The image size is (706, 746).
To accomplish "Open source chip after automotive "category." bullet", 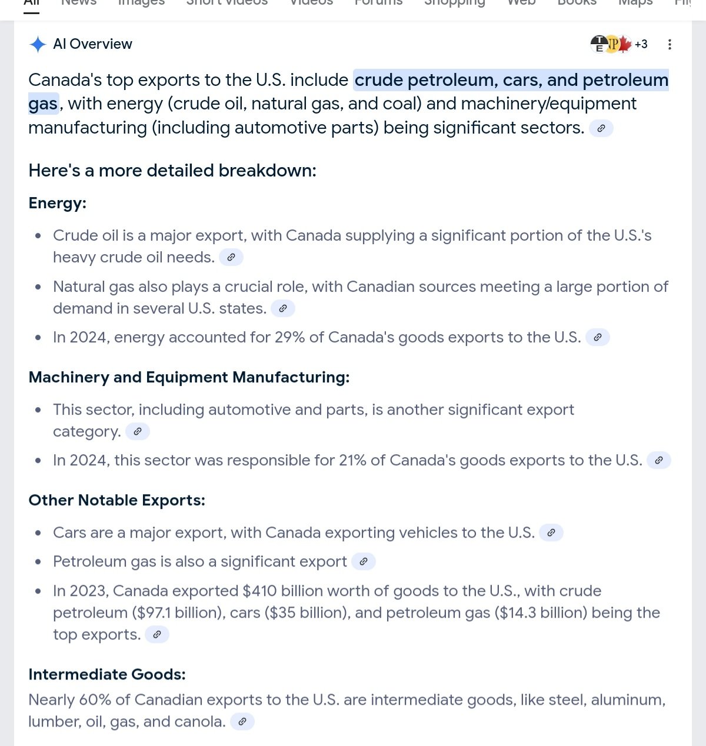I will [x=137, y=431].
